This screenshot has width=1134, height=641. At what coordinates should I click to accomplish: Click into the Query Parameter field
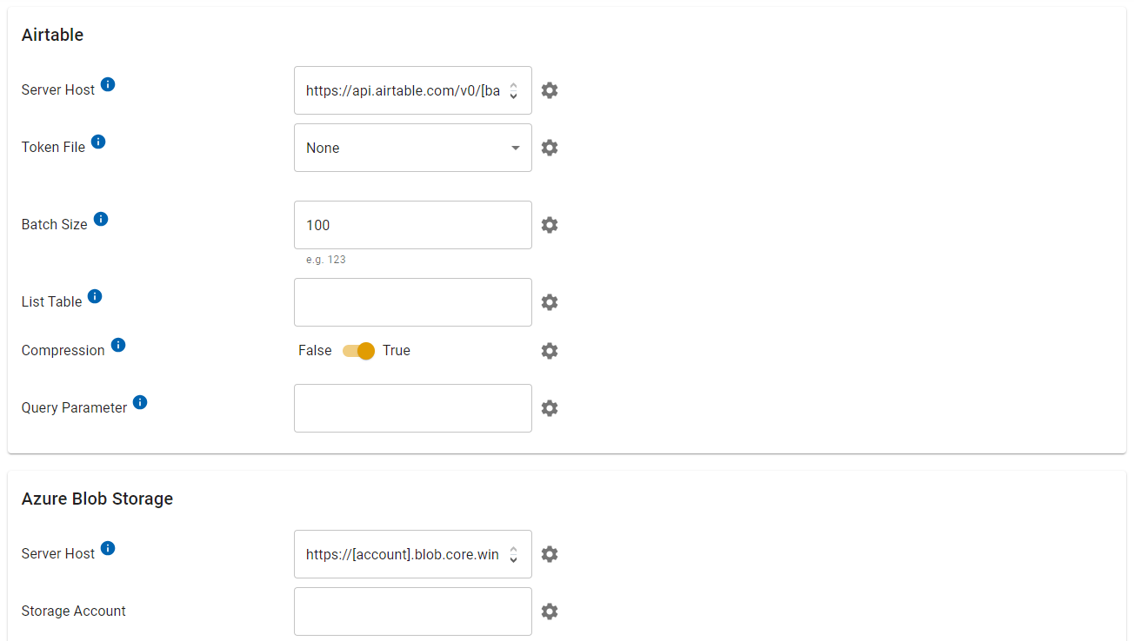click(412, 408)
